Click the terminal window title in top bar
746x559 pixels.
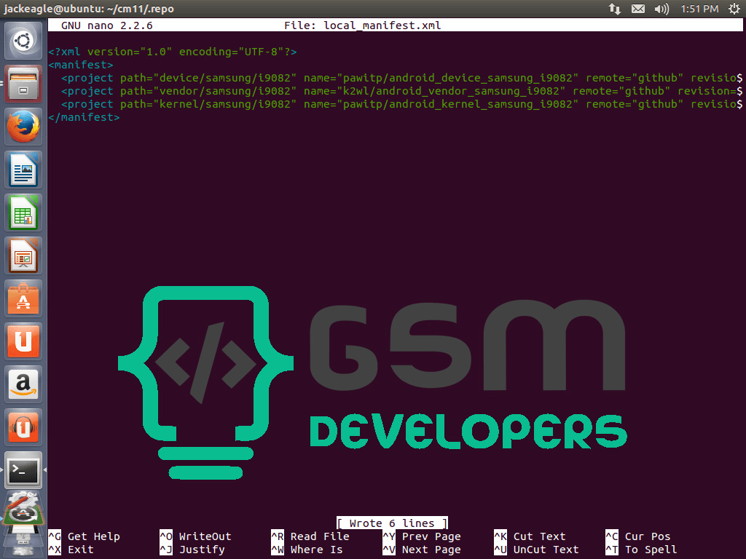coord(89,9)
